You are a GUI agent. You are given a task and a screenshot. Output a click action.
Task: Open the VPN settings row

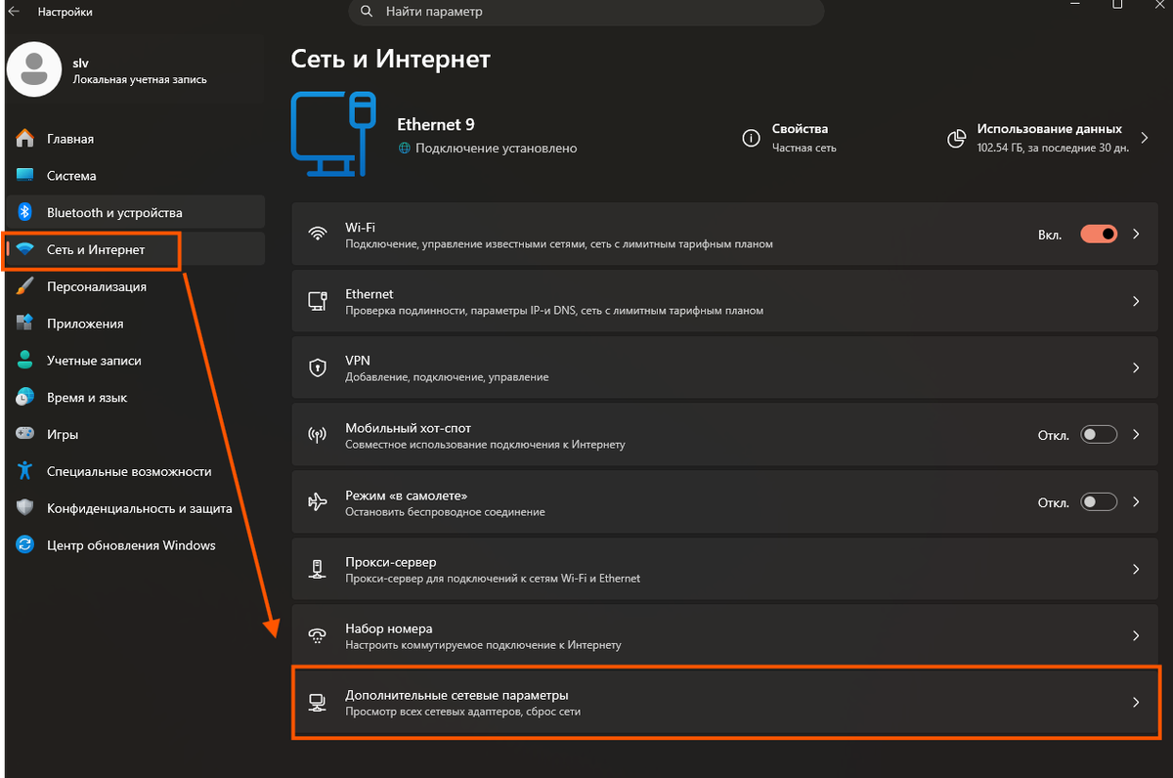coord(726,367)
